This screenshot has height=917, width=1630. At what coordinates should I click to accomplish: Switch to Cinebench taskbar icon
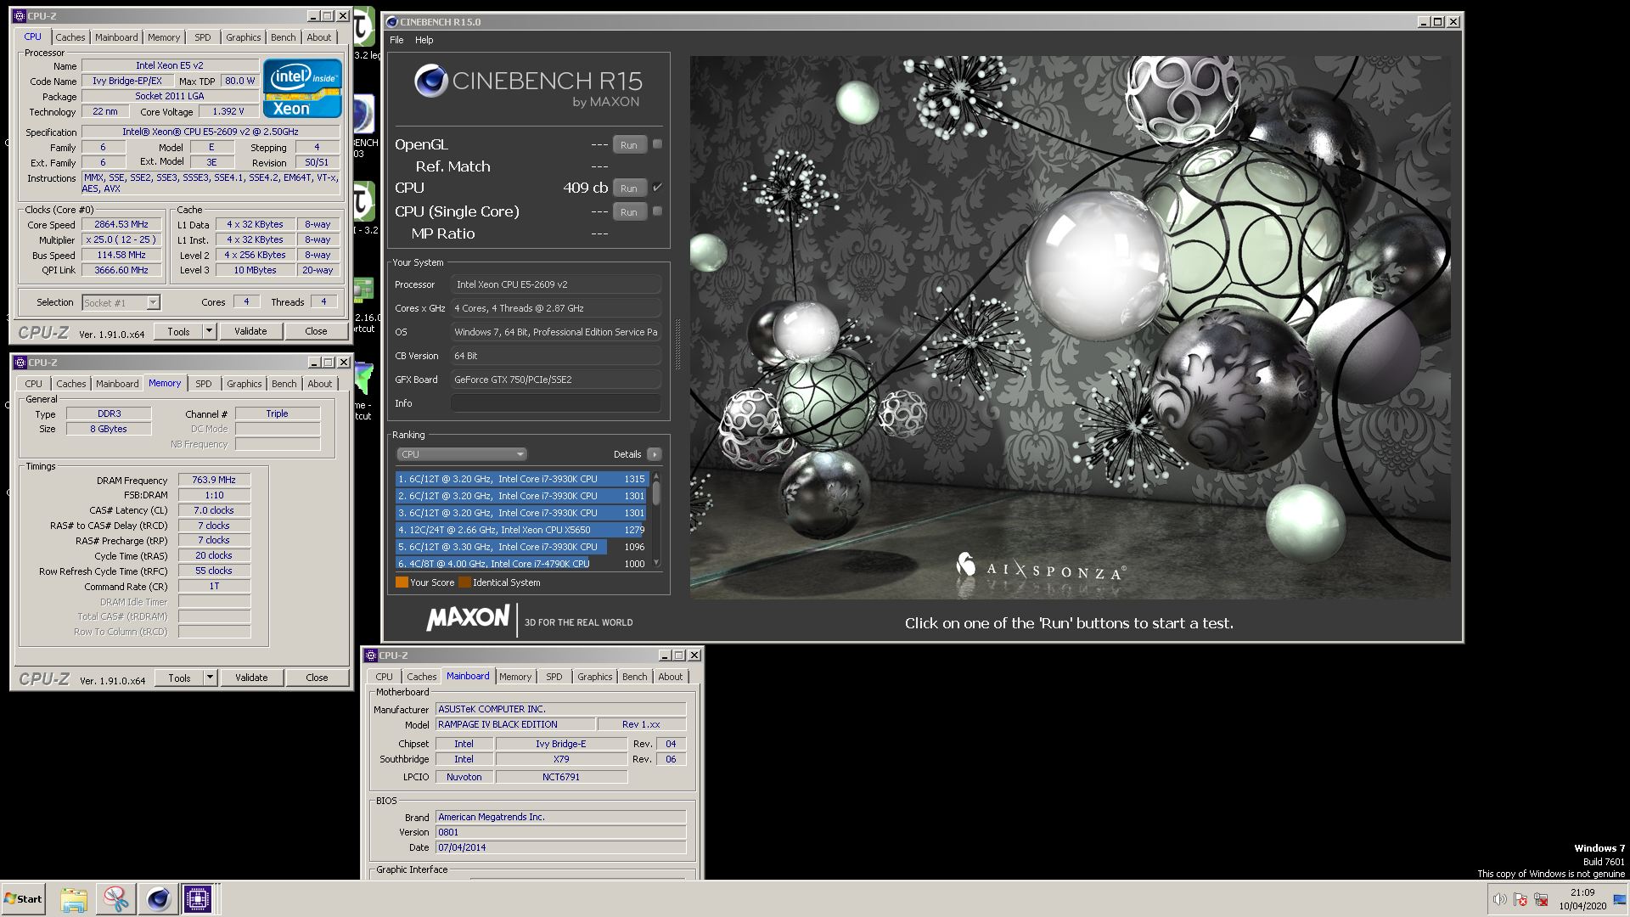pyautogui.click(x=158, y=899)
